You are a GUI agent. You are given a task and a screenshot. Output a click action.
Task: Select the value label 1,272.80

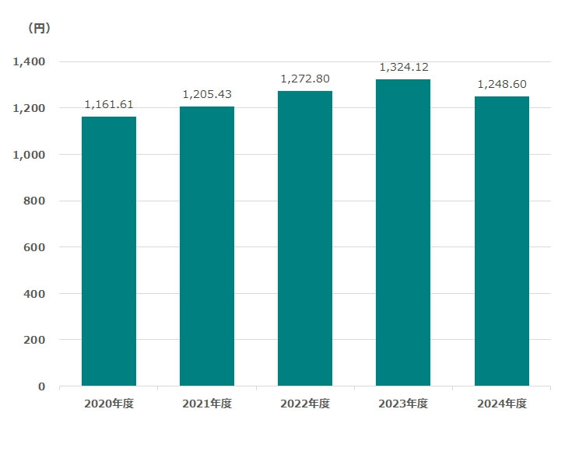(305, 79)
